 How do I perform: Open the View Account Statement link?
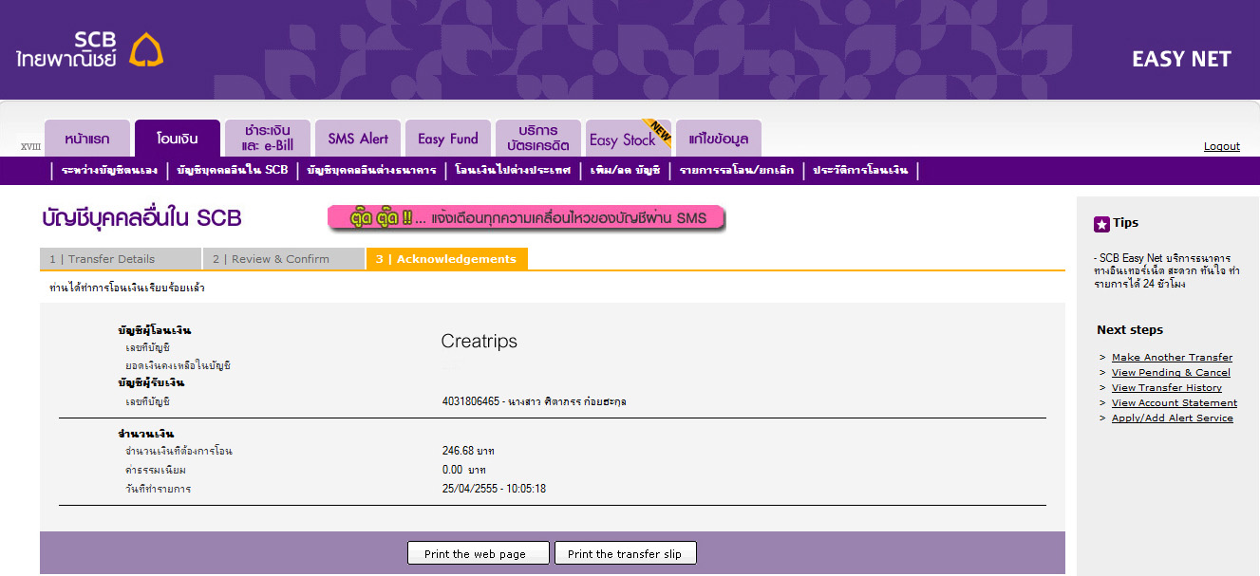pos(1175,403)
